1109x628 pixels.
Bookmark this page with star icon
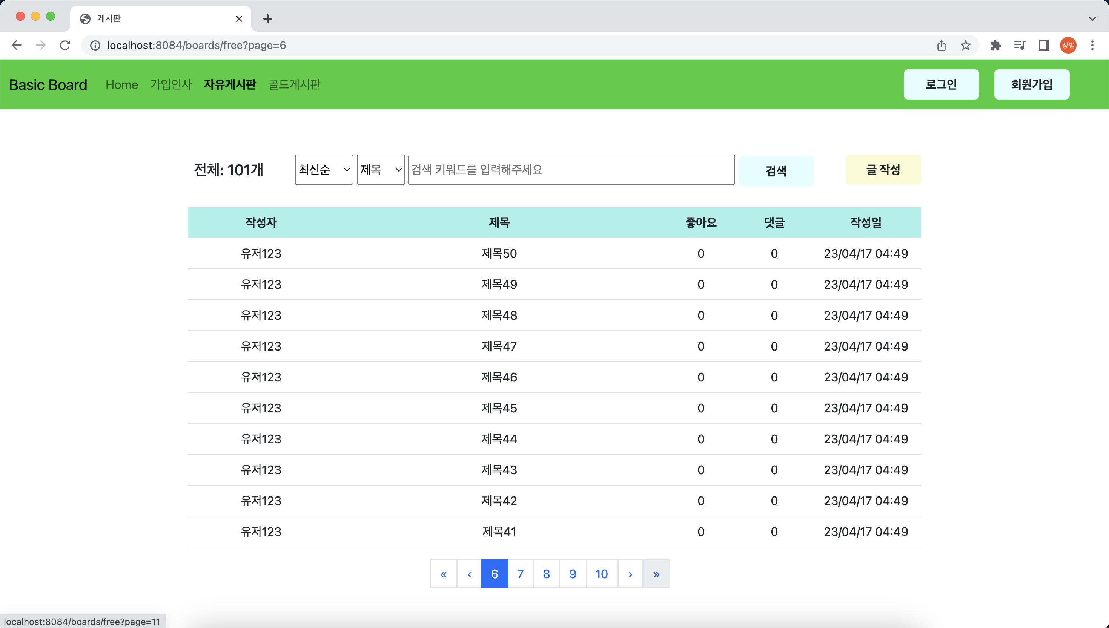point(965,45)
